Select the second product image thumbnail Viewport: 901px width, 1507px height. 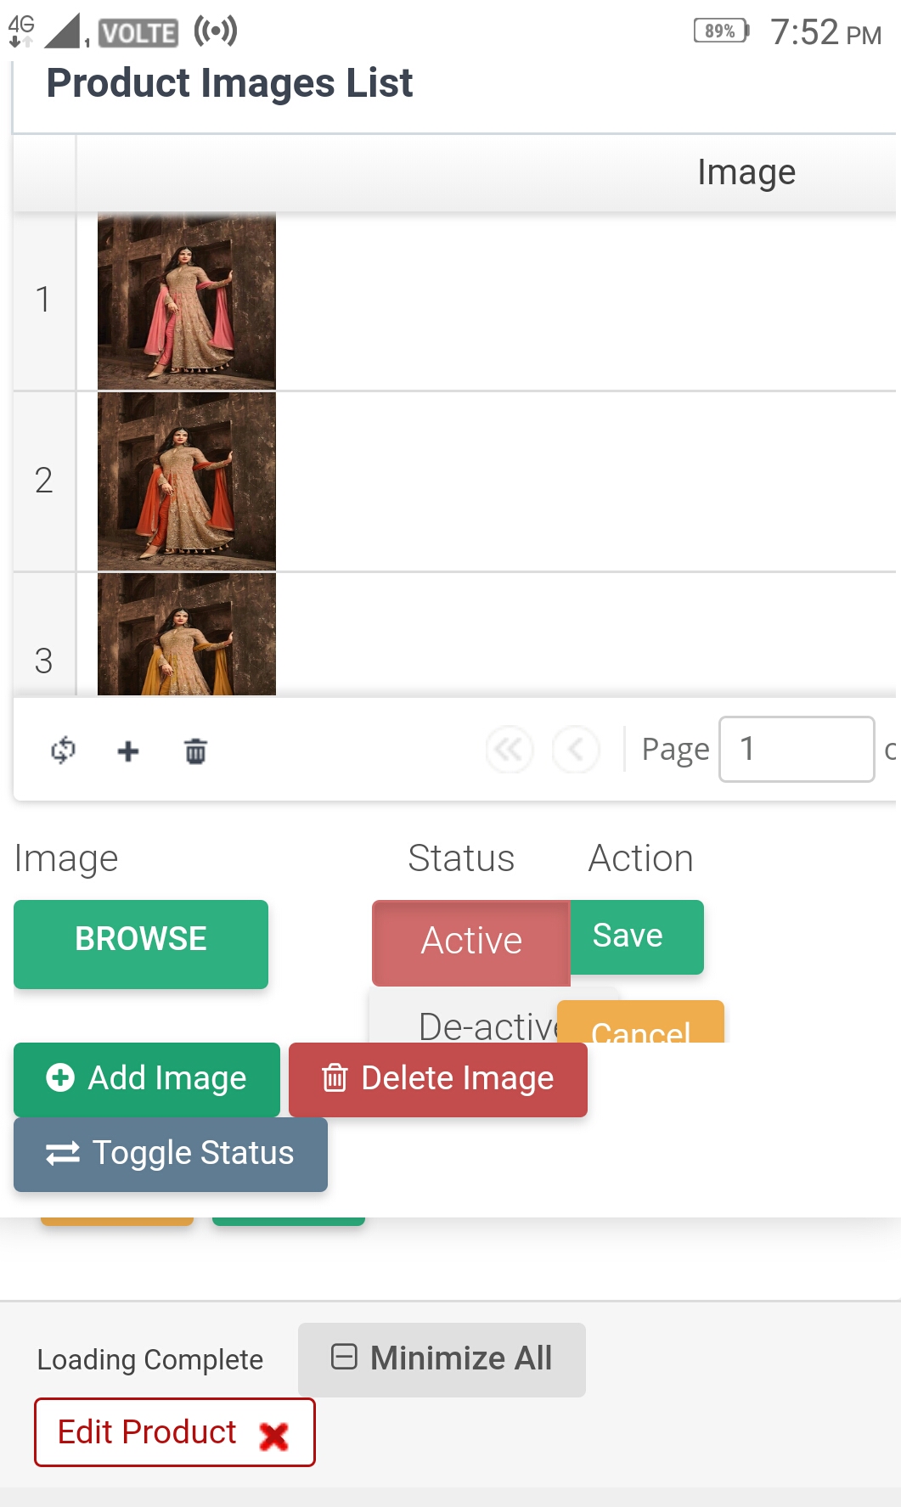click(x=187, y=481)
